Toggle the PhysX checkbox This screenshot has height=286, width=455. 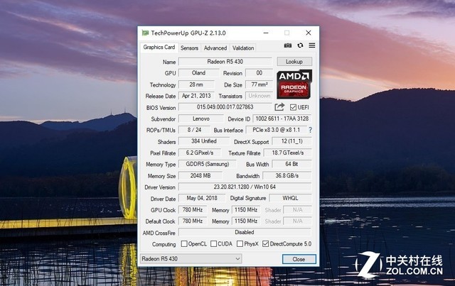(x=240, y=243)
